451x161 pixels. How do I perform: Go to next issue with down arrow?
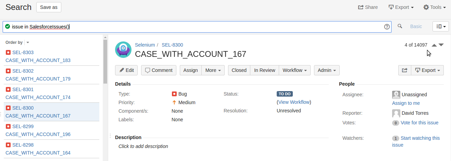click(x=441, y=45)
